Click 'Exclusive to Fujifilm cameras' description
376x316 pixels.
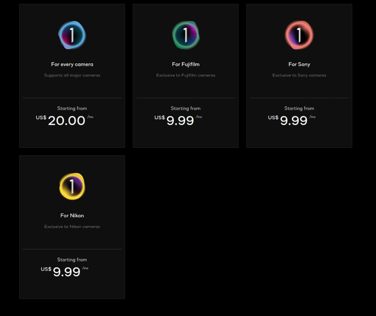186,75
